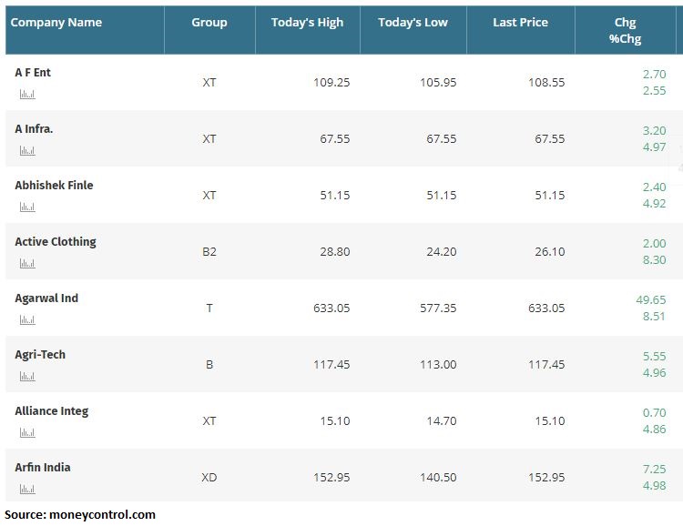Sort by Company Name column header
The image size is (683, 526).
pyautogui.click(x=56, y=22)
